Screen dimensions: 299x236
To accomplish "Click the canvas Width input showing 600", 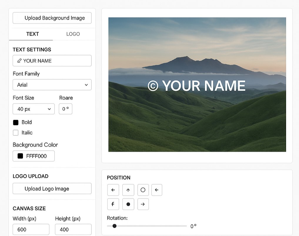I will click(x=31, y=229).
